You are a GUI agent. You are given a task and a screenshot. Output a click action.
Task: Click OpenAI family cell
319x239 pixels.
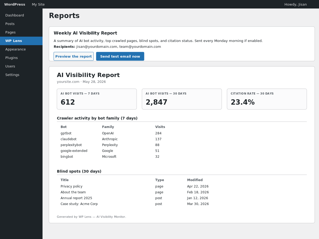tap(108, 133)
